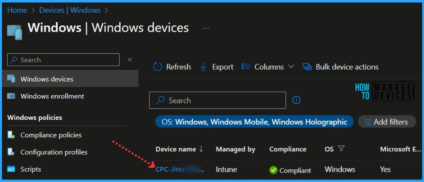424x182 pixels.
Task: Click the Compliance policies sidebar icon
Action: (11, 135)
